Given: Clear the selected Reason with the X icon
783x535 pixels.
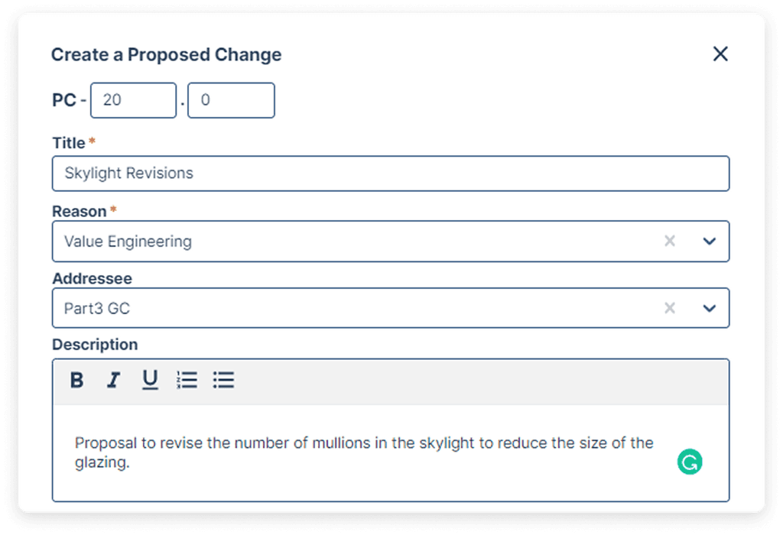Looking at the screenshot, I should (x=670, y=241).
